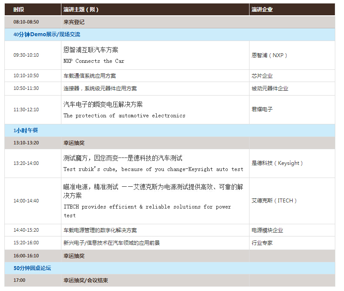Select the 13:10-13:20 幸运抽奖 row
Image resolution: width=344 pixels, height=291 pixels.
[x=74, y=143]
